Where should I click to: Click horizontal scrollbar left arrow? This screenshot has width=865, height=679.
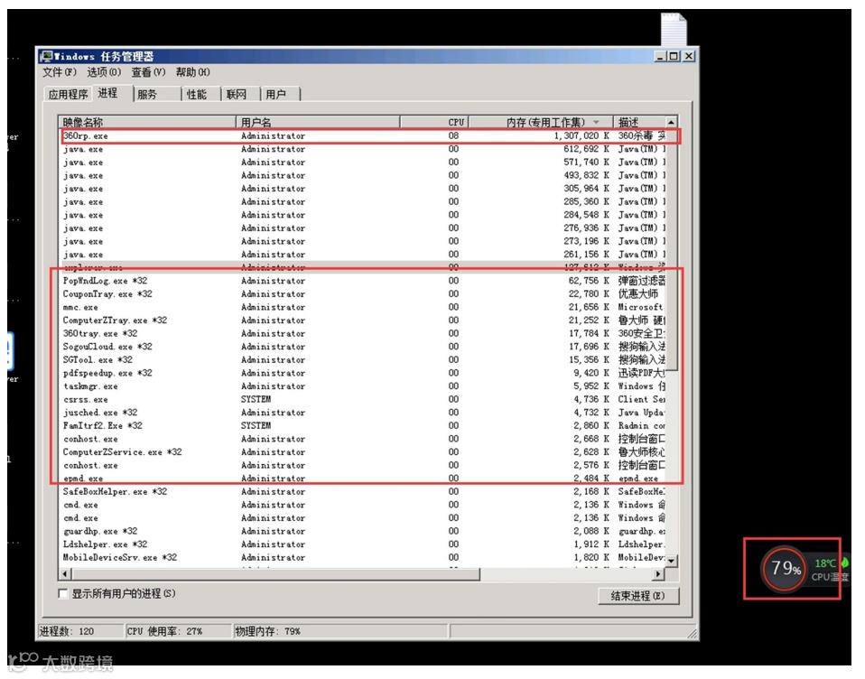point(65,574)
